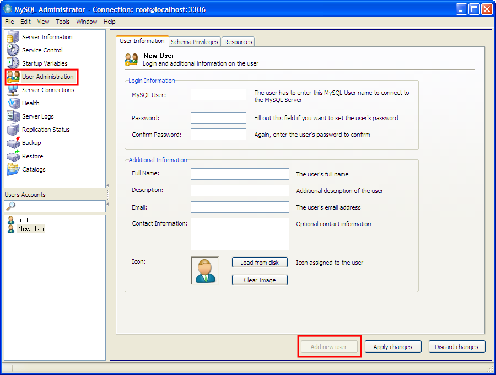This screenshot has height=375, width=496.
Task: Close the MySQL Administrator window
Action: [x=487, y=9]
